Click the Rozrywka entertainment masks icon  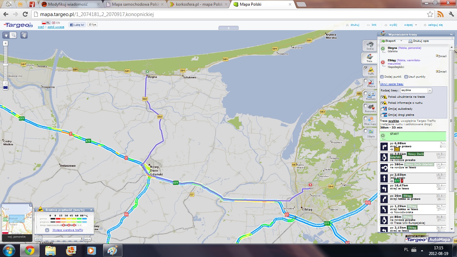(x=371, y=107)
